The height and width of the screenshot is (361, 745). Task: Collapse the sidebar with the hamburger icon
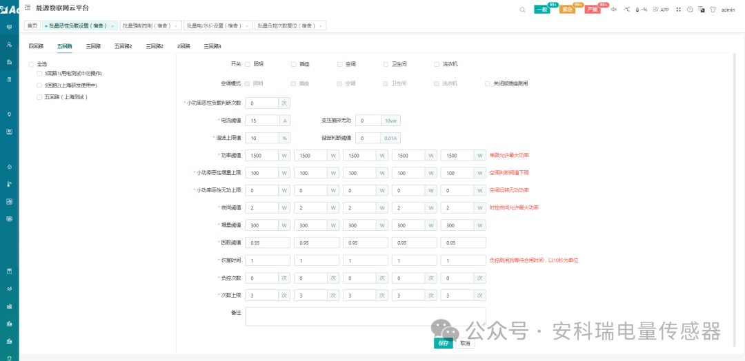click(x=27, y=7)
